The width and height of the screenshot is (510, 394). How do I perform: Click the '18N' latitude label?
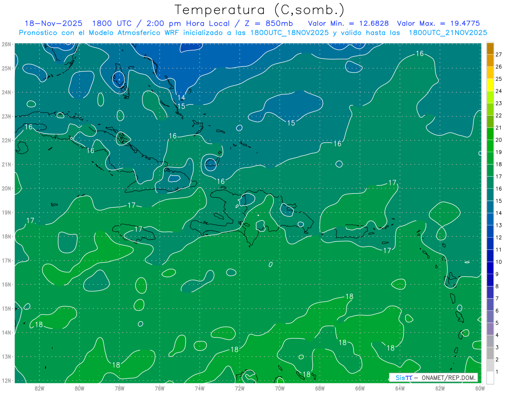click(x=6, y=236)
